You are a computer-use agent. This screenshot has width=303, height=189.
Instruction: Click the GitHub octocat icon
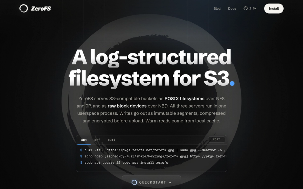point(245,8)
